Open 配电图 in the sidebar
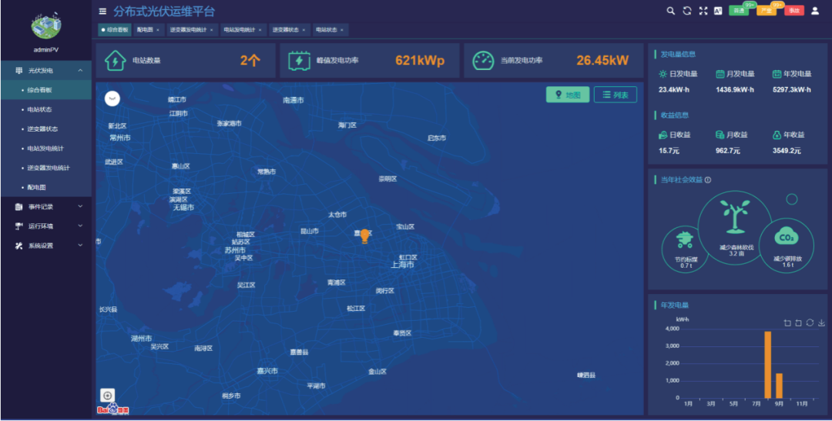832x421 pixels. pyautogui.click(x=46, y=188)
